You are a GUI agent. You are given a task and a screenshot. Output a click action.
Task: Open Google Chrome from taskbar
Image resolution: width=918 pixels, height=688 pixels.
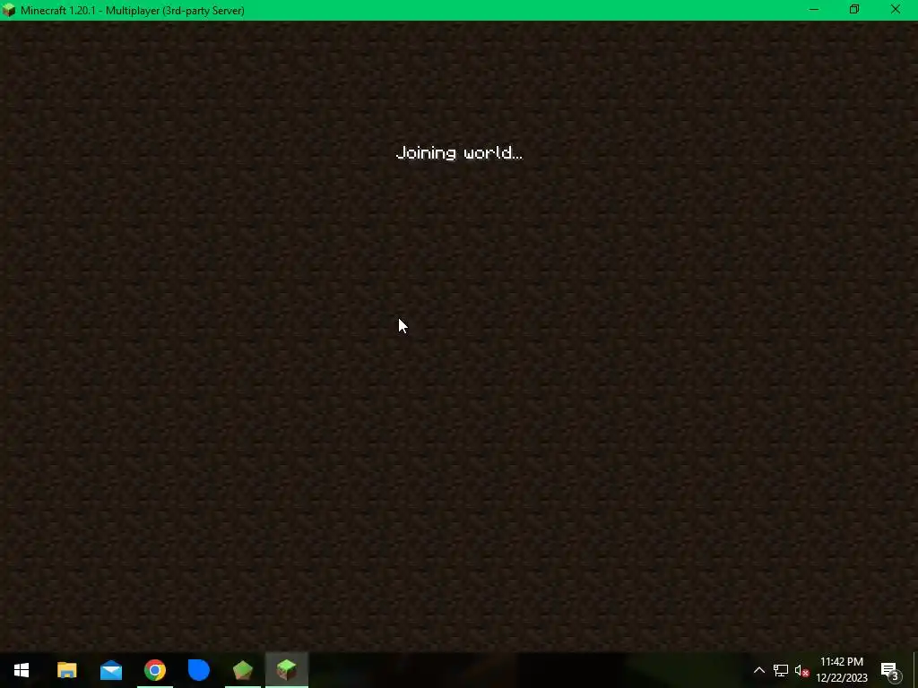point(155,670)
